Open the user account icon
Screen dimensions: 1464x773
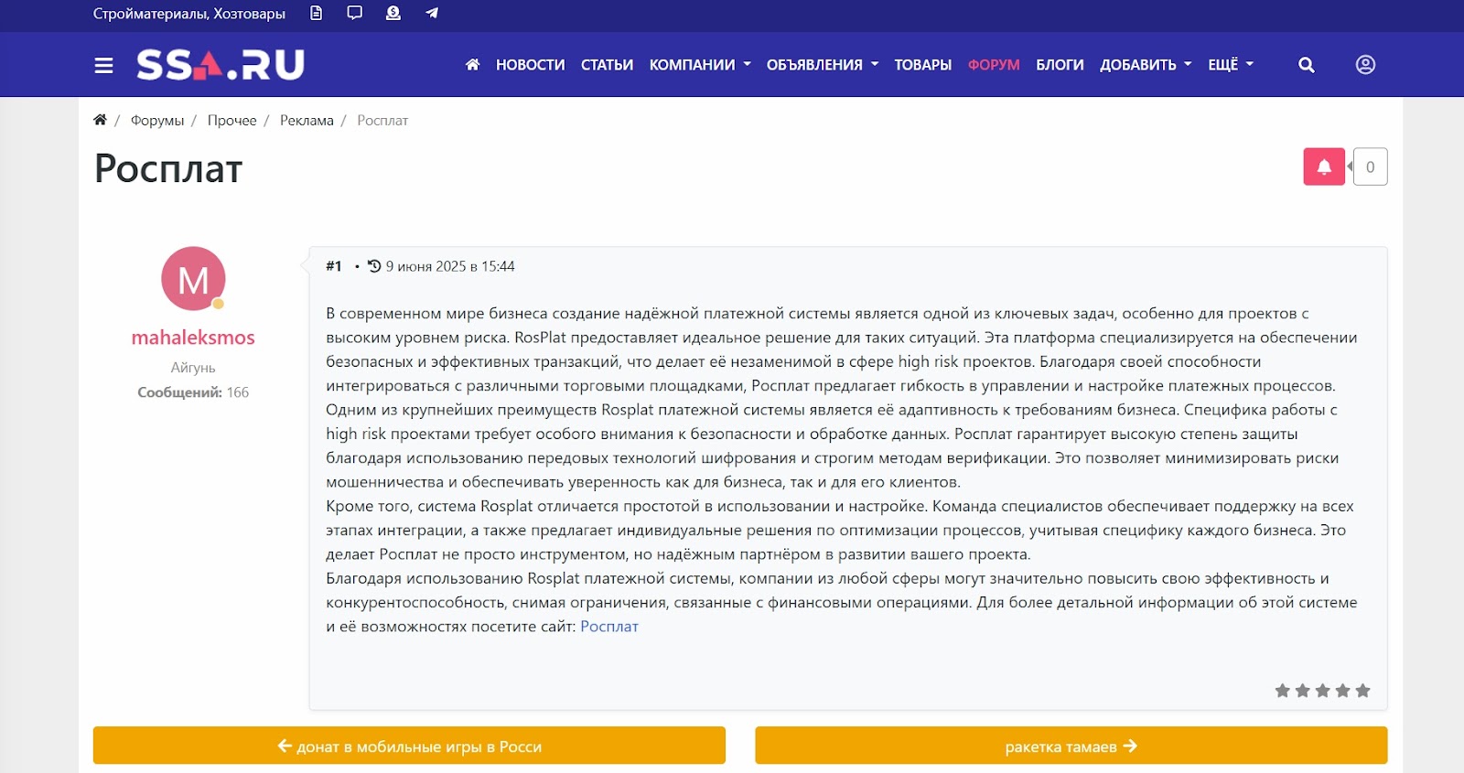pyautogui.click(x=1365, y=65)
